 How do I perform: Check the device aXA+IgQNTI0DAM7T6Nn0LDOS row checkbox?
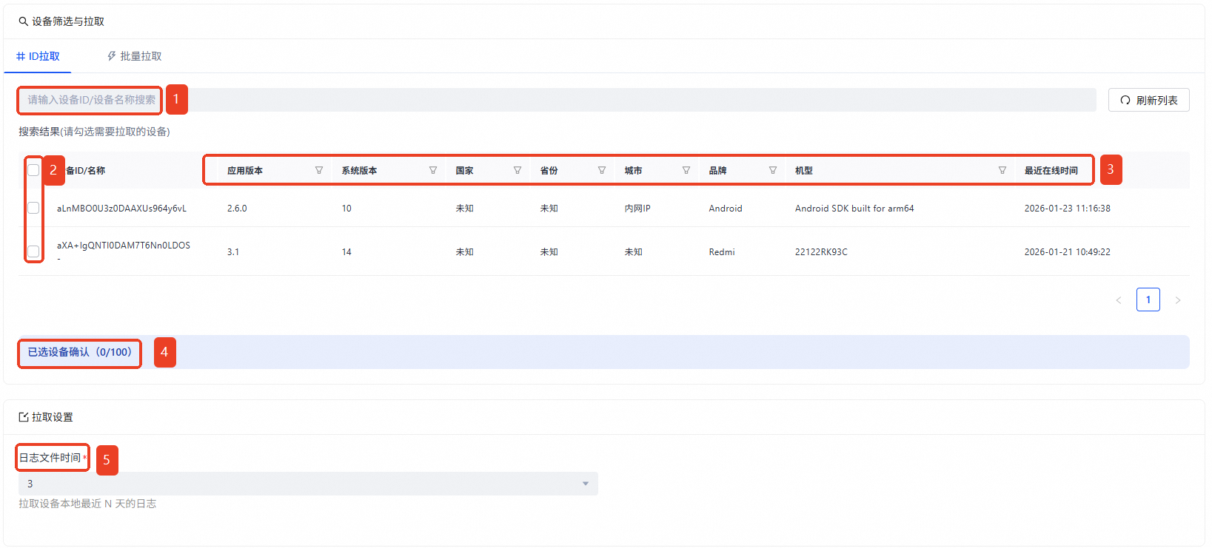point(33,251)
